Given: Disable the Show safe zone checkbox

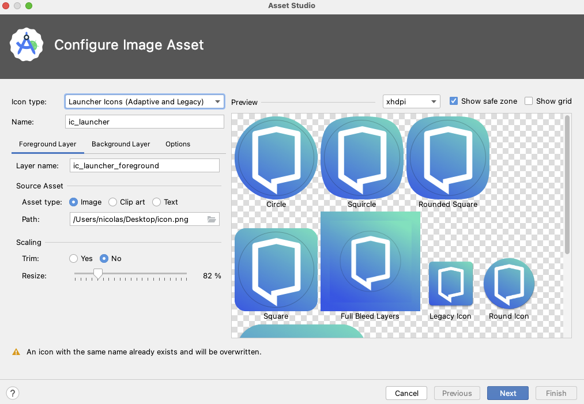Looking at the screenshot, I should [454, 101].
